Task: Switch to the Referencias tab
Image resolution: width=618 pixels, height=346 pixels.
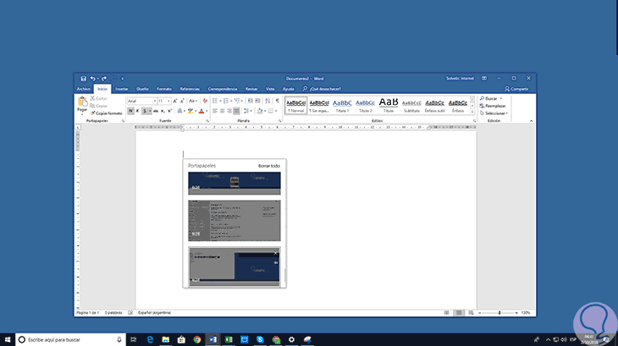Action: [190, 89]
